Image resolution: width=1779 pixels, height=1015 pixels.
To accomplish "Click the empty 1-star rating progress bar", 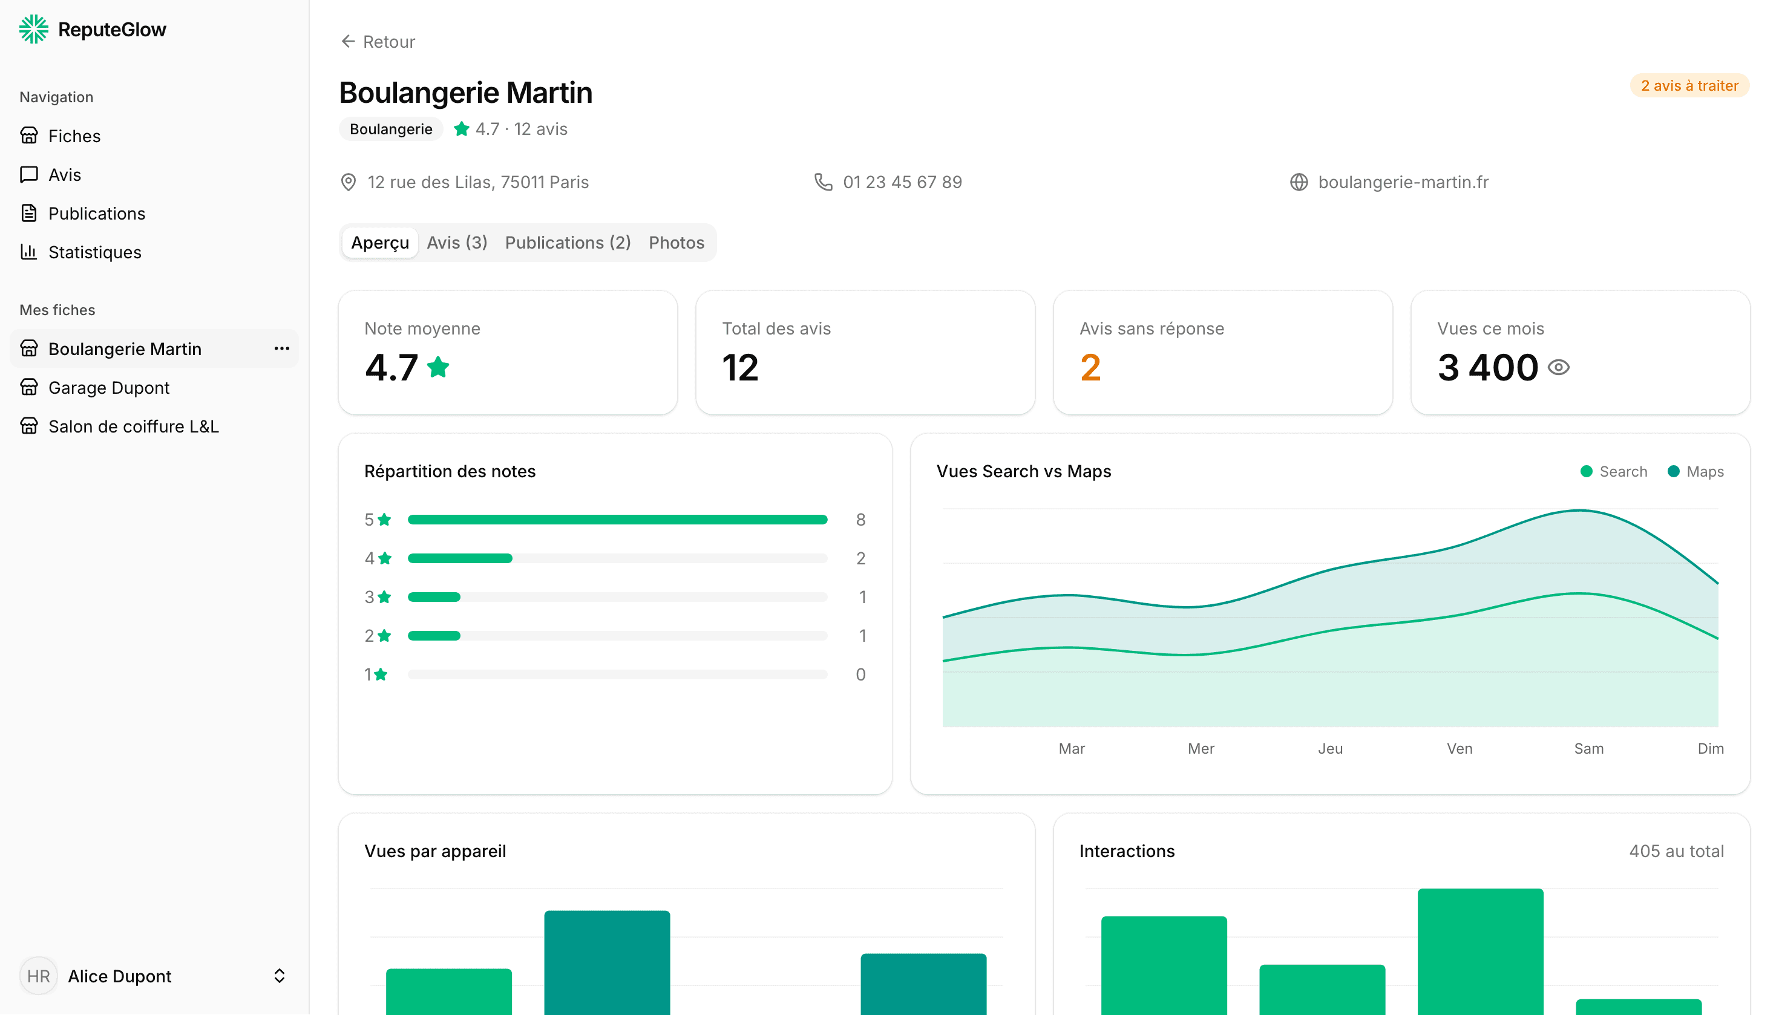I will click(x=617, y=674).
